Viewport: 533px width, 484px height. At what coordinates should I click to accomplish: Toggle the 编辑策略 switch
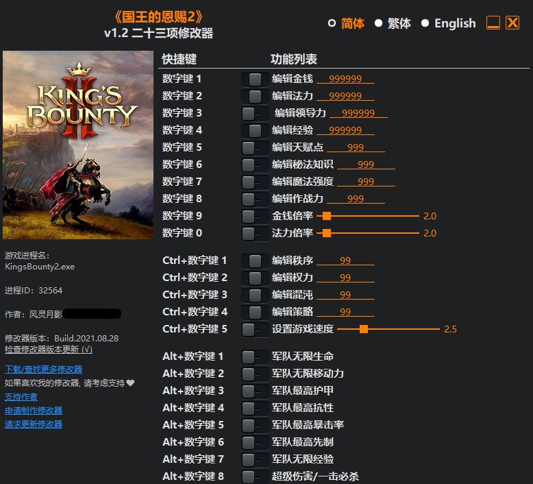click(x=255, y=312)
